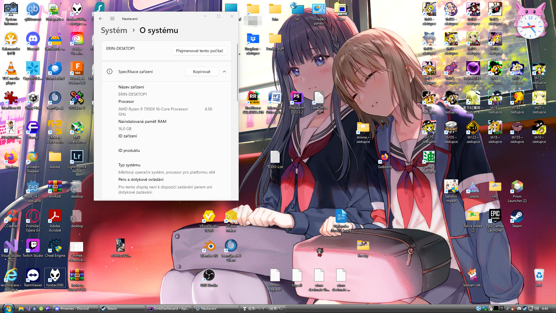Select the TeamSpeak desktop icon
Screen dimensions: 556x313
click(x=55, y=100)
